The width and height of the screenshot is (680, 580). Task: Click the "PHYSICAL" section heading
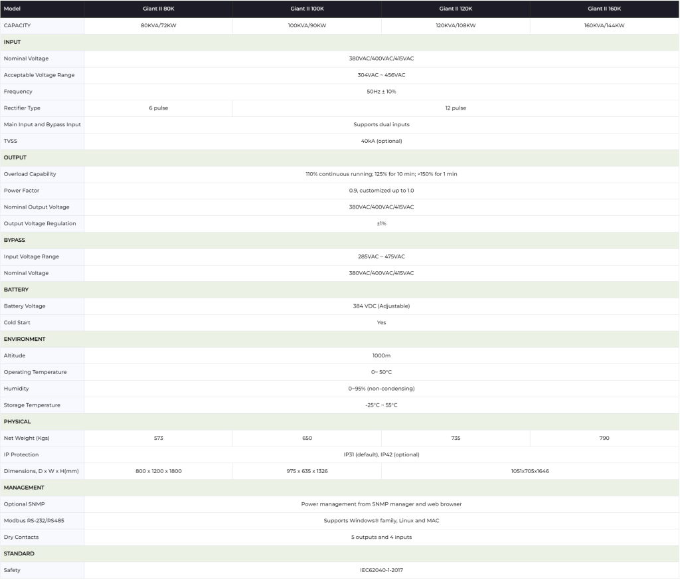pos(17,421)
